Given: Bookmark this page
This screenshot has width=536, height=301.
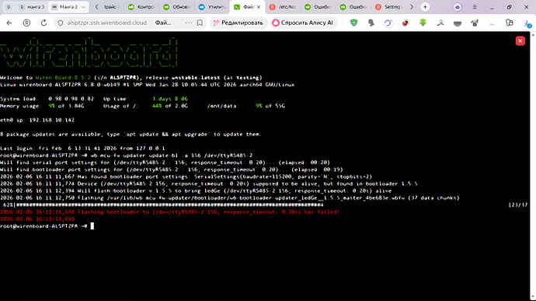Looking at the screenshot, I should pyautogui.click(x=200, y=23).
